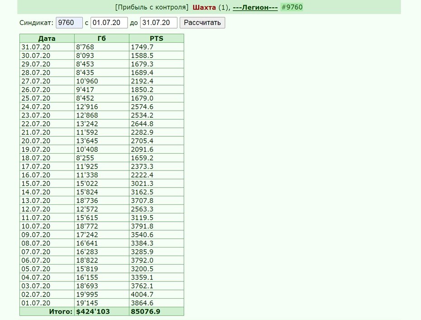
Task: Click the Синдикат number input field
Action: pos(69,23)
